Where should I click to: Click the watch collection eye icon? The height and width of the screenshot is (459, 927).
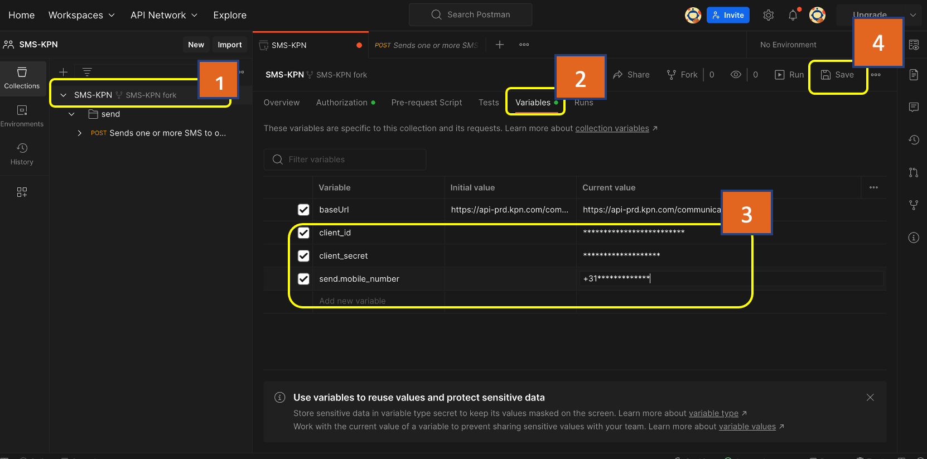736,75
